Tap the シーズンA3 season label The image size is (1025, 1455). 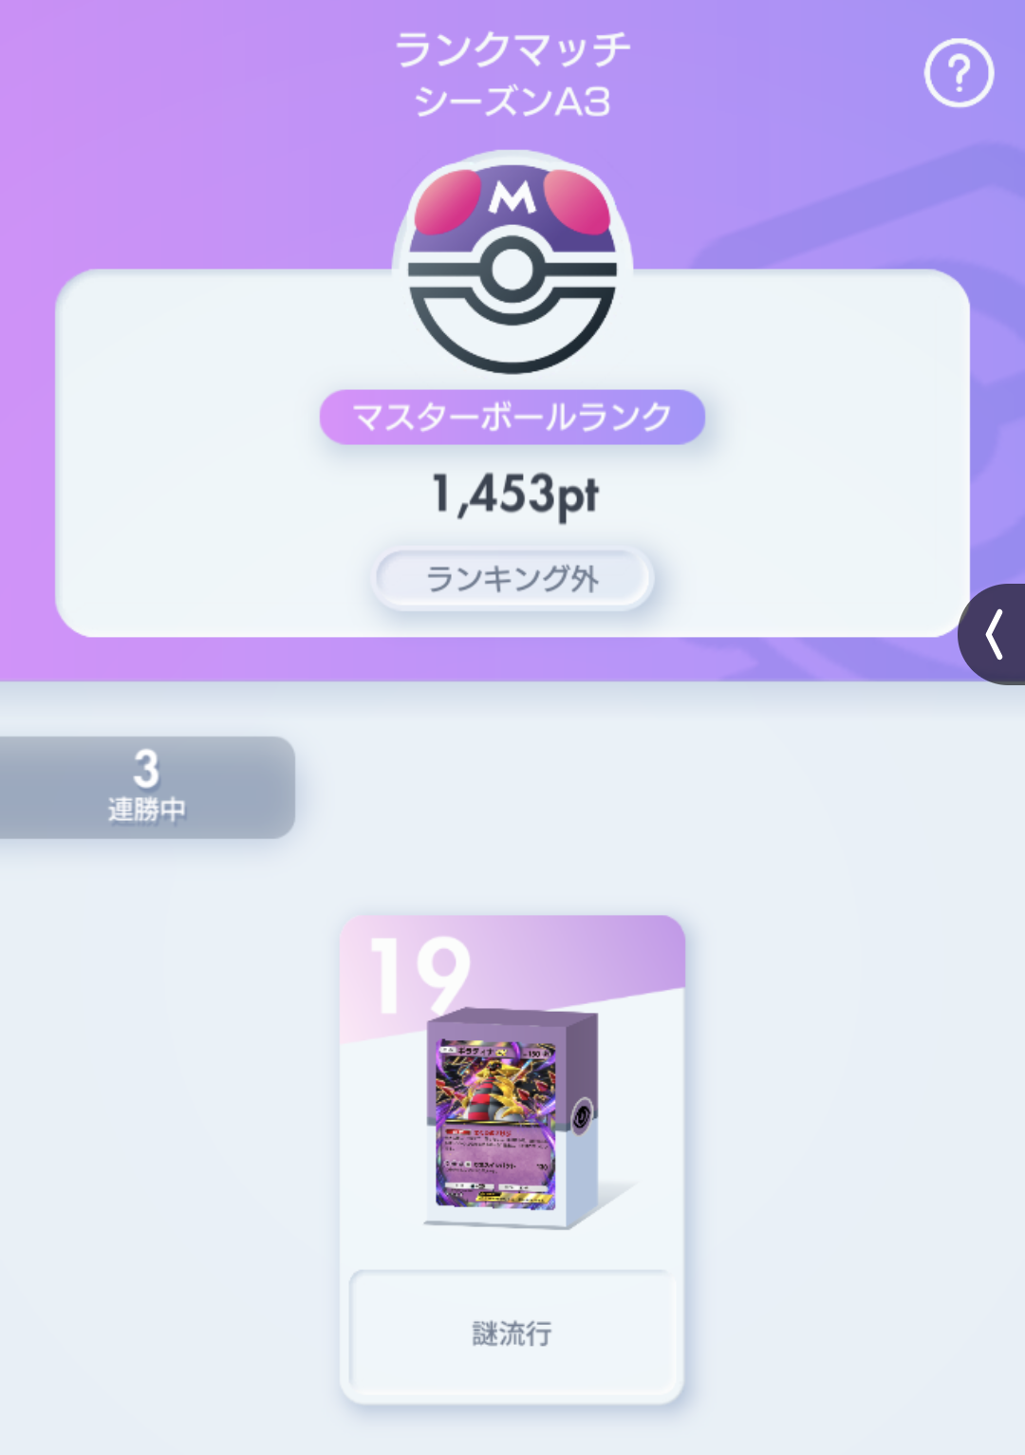[x=512, y=102]
